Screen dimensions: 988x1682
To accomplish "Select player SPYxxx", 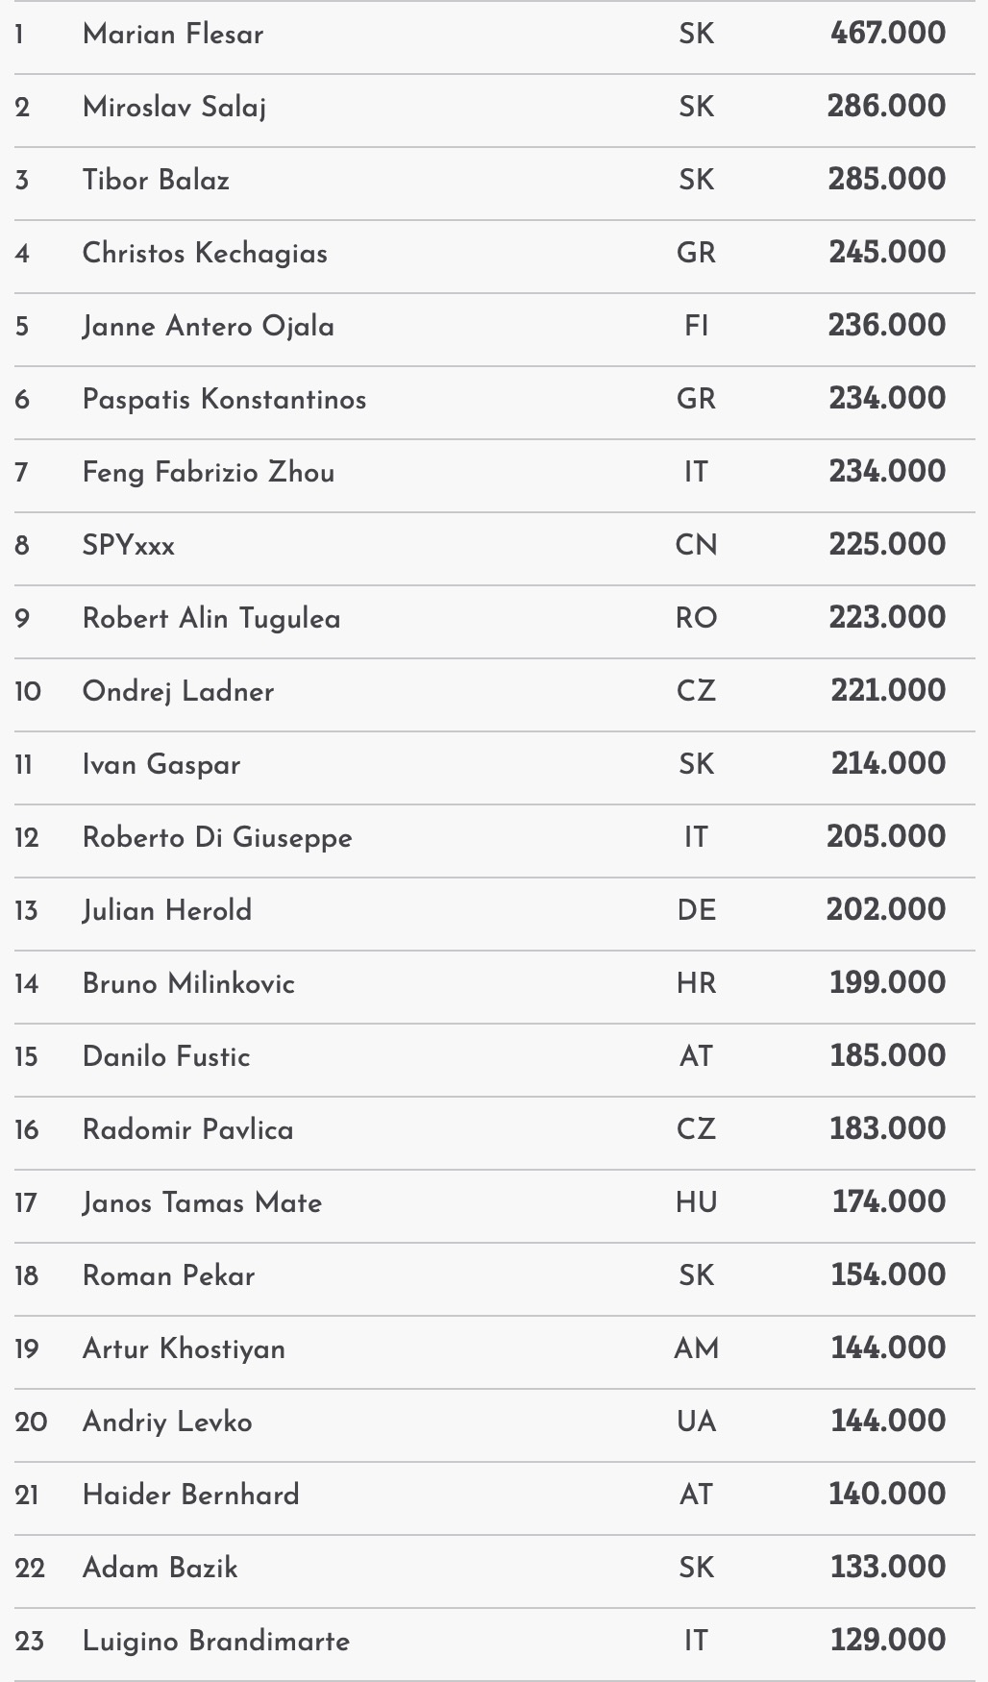I will 129,546.
